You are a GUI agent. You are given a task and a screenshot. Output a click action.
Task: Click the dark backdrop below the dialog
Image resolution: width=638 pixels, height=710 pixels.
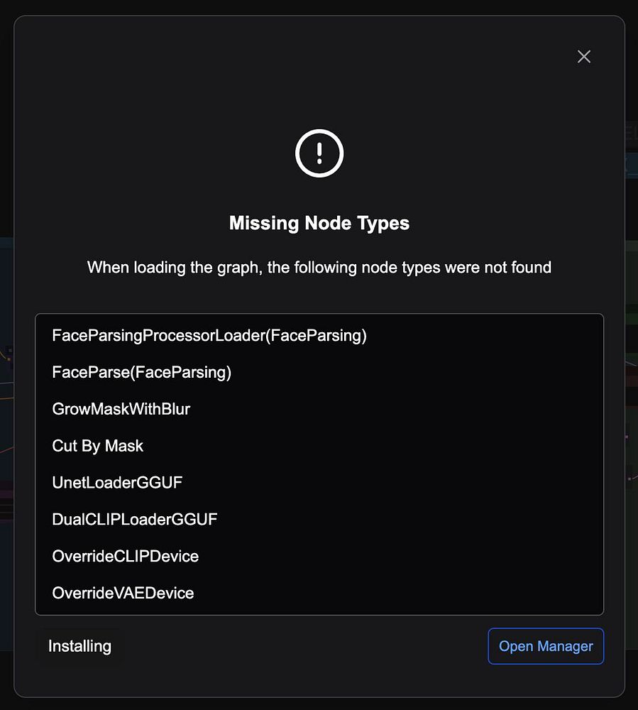[x=319, y=704]
